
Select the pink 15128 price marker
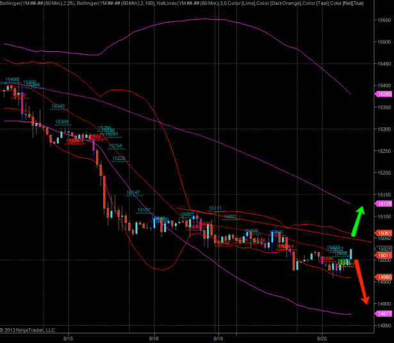(384, 203)
